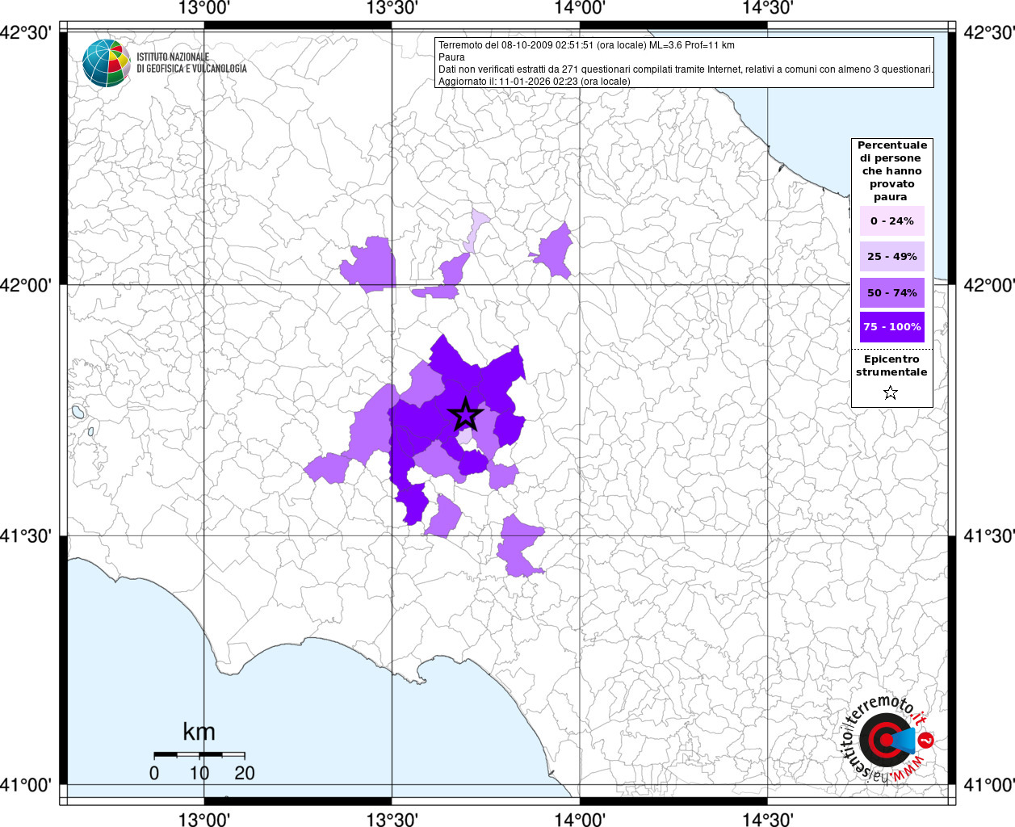The width and height of the screenshot is (1015, 827).
Task: Click the bottom axis label 14°30'
Action: tap(767, 819)
